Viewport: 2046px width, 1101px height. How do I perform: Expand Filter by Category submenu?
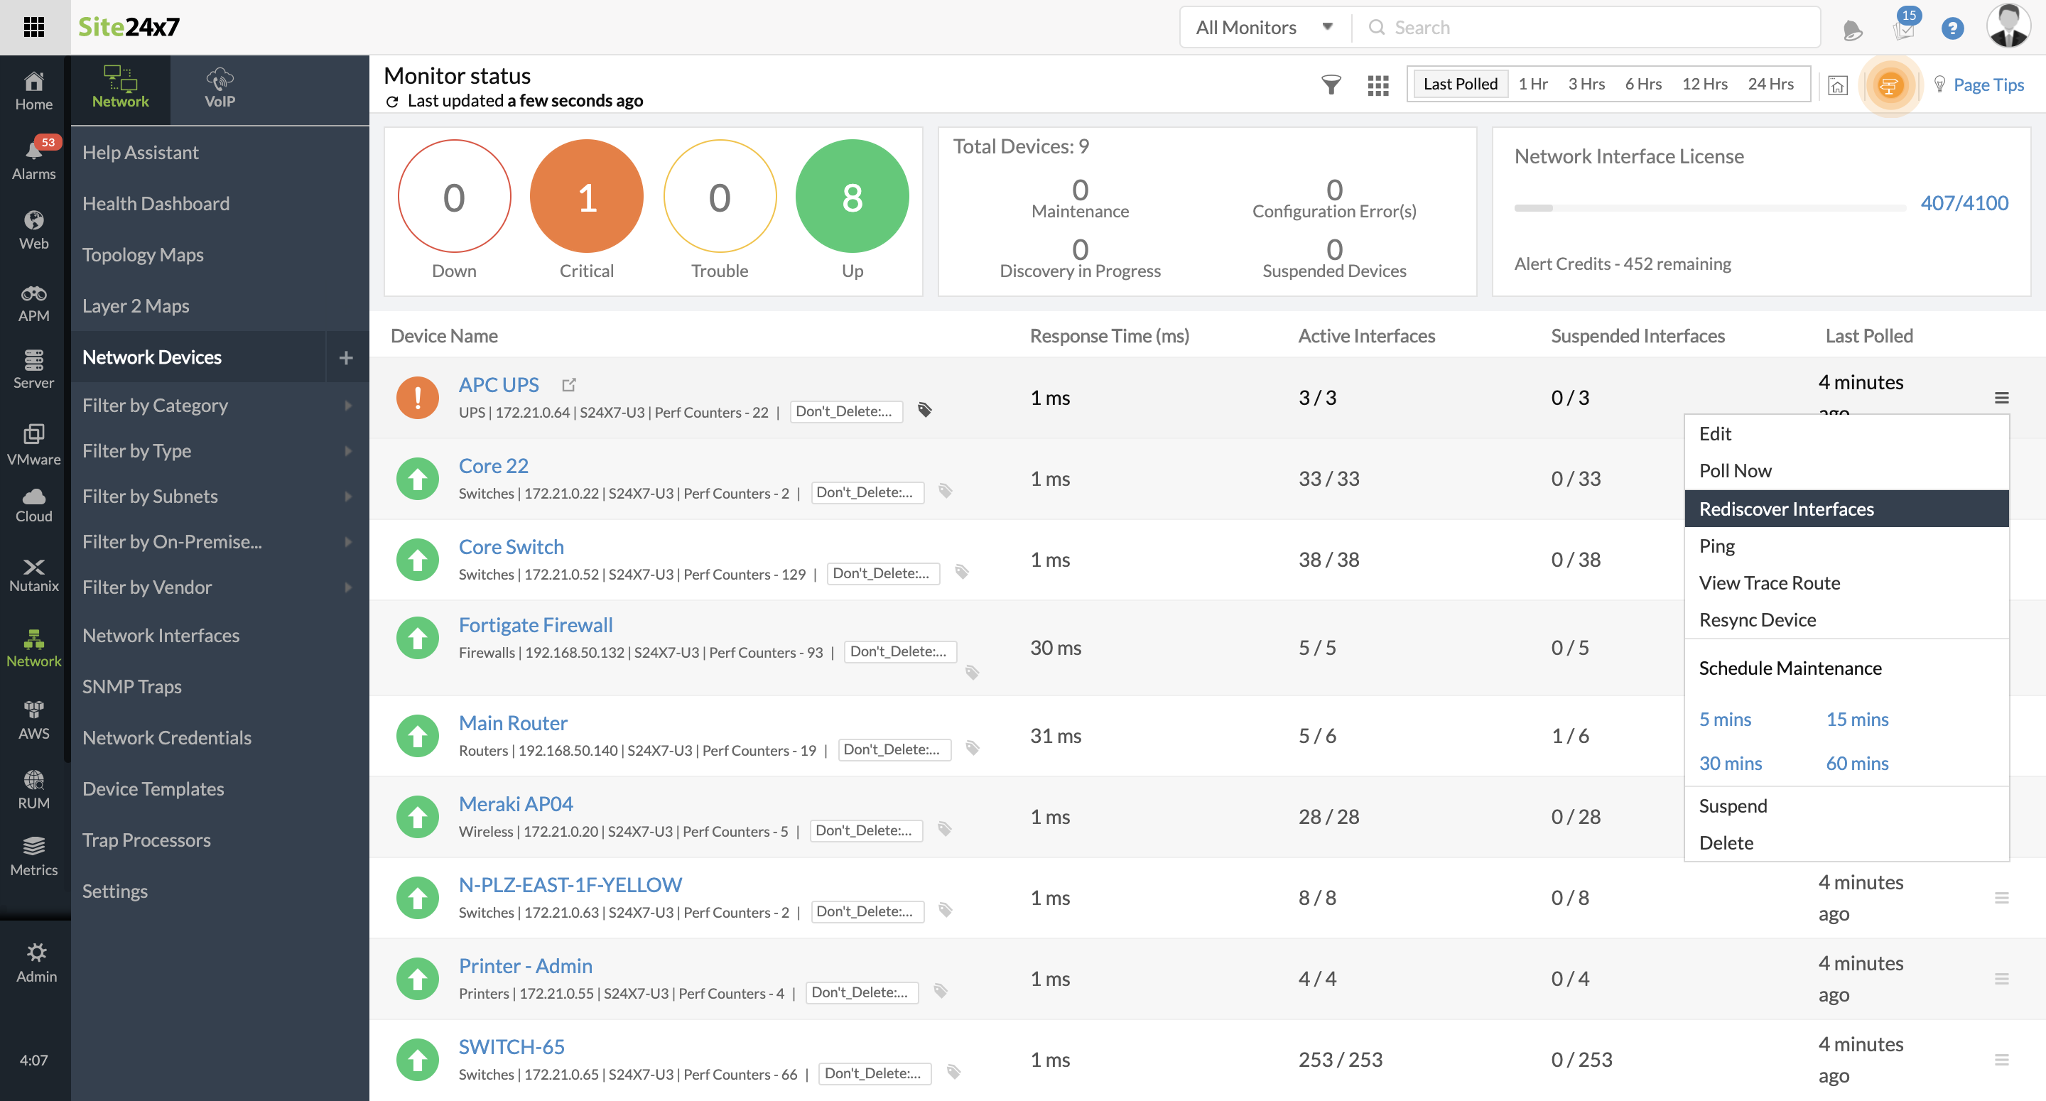click(217, 405)
